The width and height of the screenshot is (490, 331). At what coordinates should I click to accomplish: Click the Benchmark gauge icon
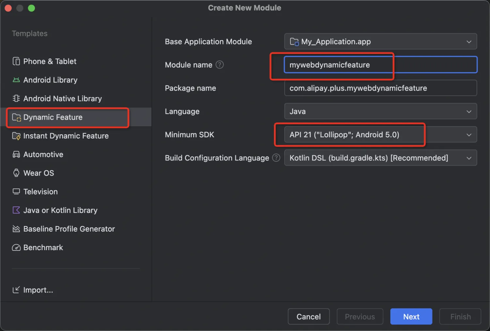coord(16,248)
